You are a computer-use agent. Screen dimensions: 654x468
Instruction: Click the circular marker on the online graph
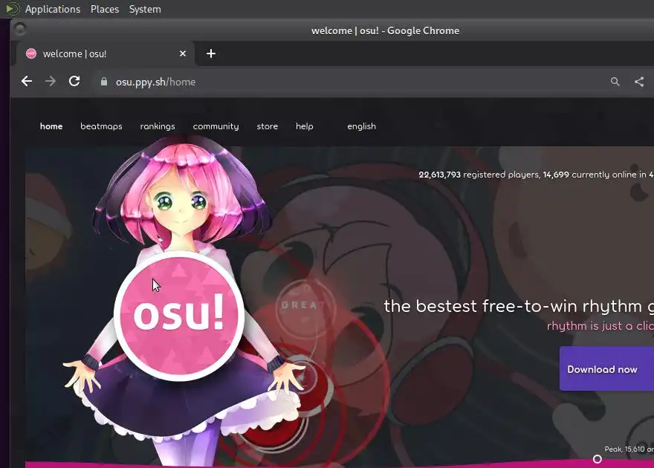tap(598, 459)
